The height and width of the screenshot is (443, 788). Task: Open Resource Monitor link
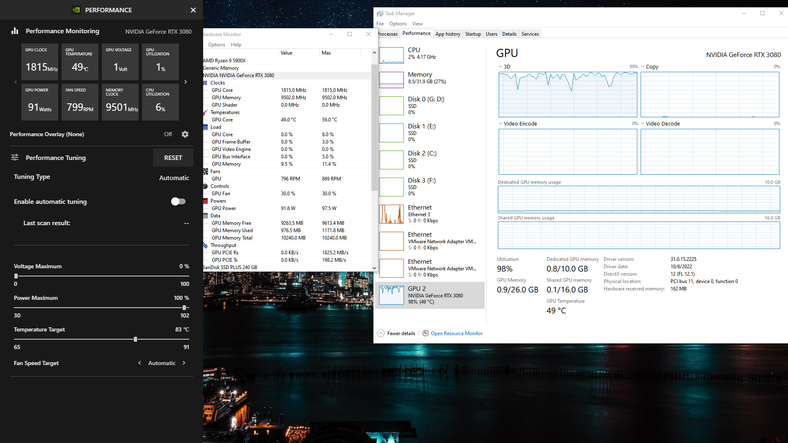click(x=456, y=333)
